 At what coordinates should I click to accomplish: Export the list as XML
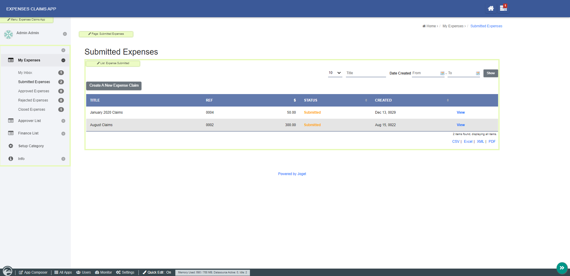pos(481,142)
